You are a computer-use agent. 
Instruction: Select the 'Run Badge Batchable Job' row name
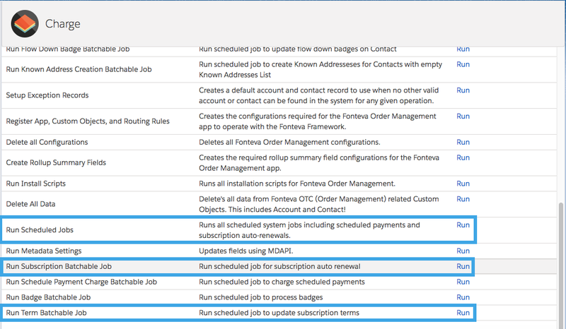point(48,297)
